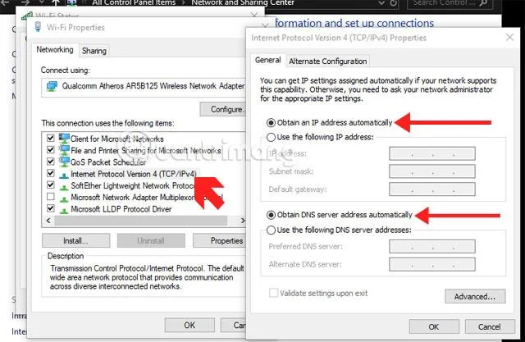Click the Microsoft LLDP Protocol Driver icon
Image resolution: width=525 pixels, height=342 pixels.
[x=64, y=210]
